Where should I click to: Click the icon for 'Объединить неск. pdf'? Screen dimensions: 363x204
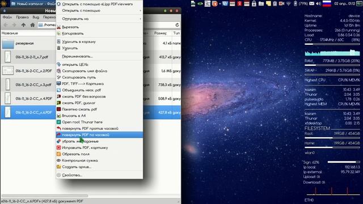pos(59,90)
